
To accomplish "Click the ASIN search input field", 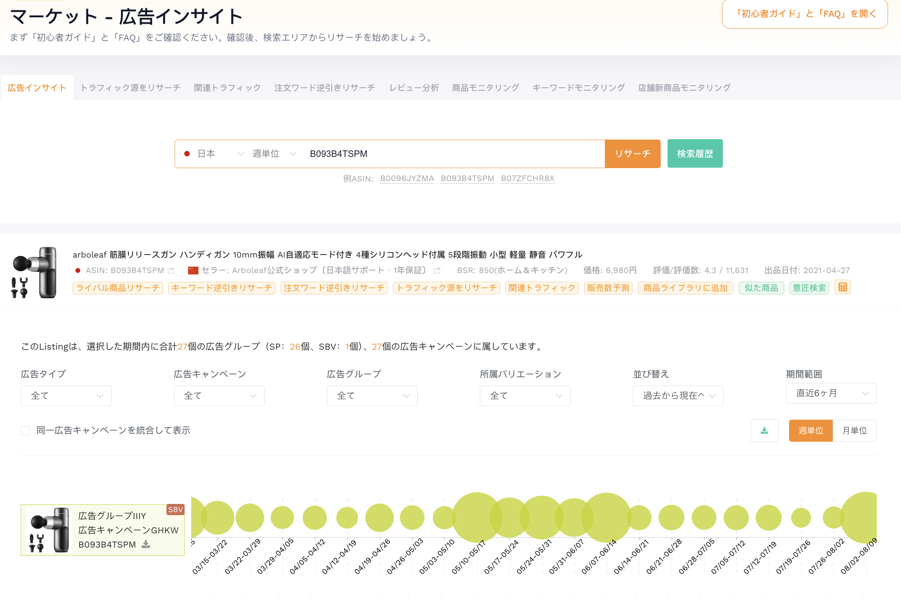I will pos(454,154).
